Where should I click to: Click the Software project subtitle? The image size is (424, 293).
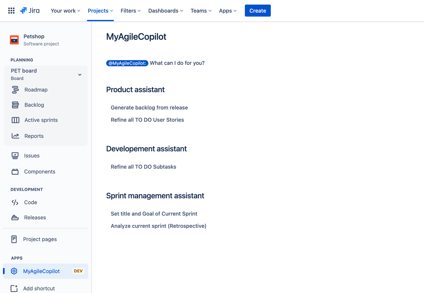click(x=41, y=44)
